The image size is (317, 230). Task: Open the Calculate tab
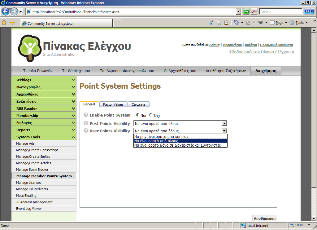138,104
